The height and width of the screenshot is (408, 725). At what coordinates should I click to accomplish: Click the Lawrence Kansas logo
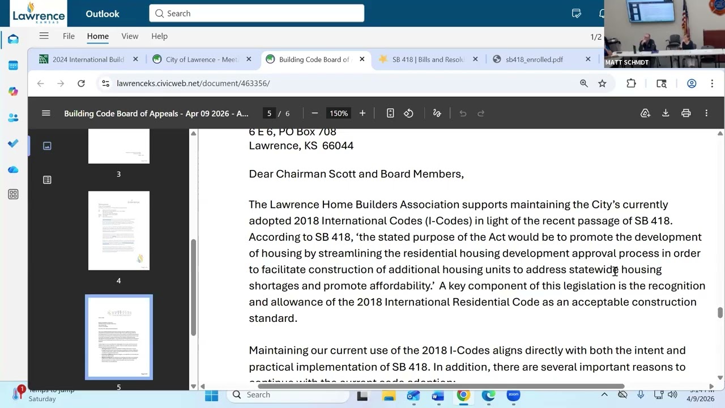coord(38,13)
